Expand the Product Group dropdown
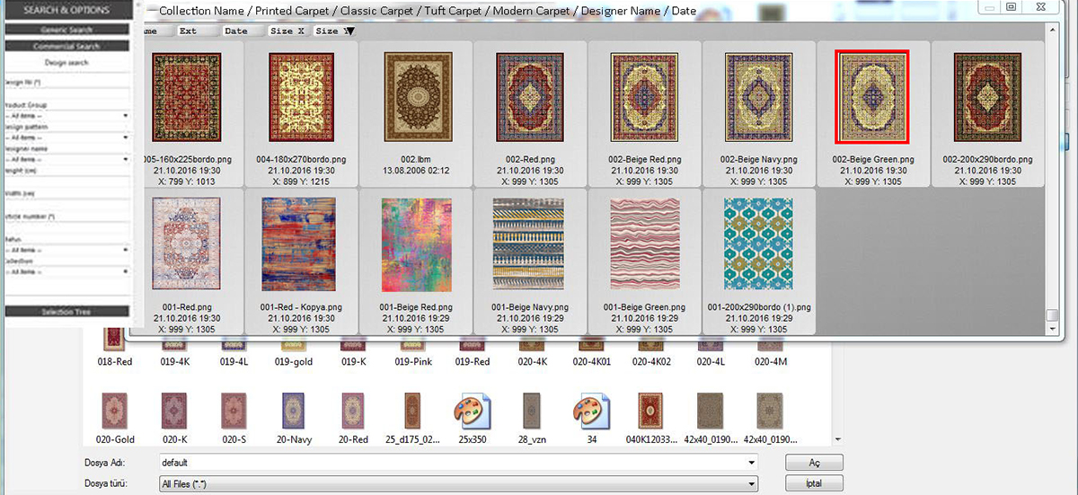This screenshot has width=1078, height=495. [x=66, y=116]
